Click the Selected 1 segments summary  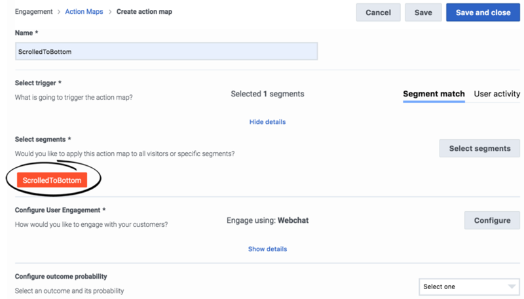267,94
